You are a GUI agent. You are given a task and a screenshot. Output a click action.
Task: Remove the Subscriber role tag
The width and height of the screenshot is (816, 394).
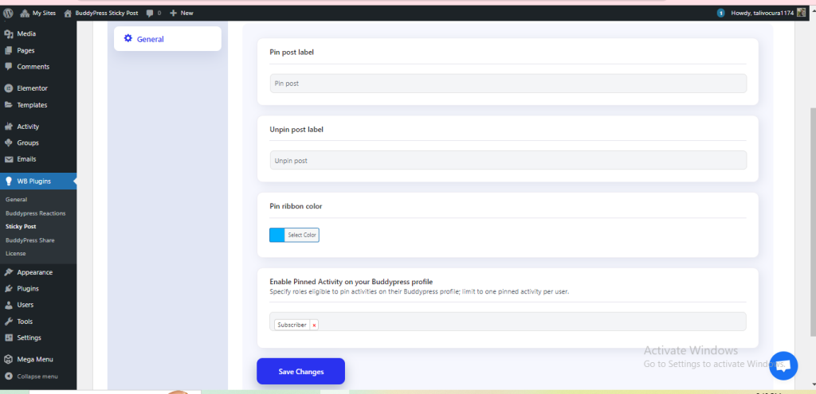314,325
